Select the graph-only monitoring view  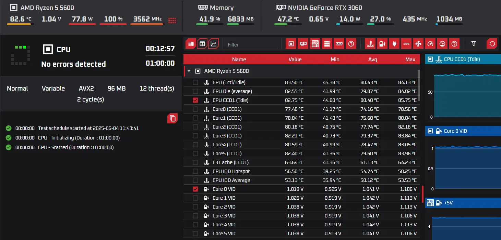click(214, 44)
